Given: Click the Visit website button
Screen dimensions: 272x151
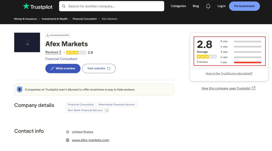Looking at the screenshot, I should point(99,68).
